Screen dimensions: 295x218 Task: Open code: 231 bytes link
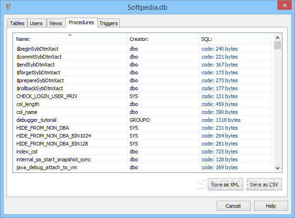(x=219, y=128)
